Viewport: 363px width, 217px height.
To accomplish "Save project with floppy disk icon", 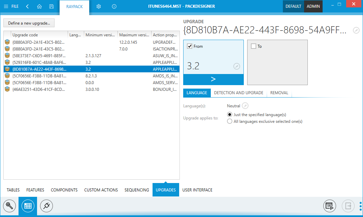I will tap(51, 6).
